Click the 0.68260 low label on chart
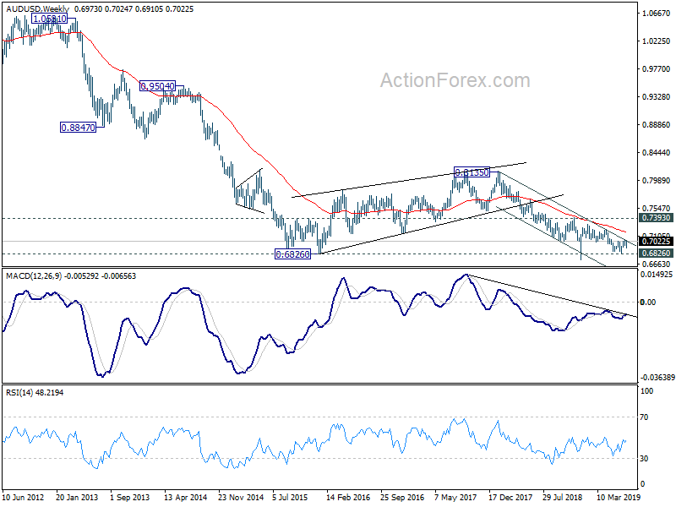 coord(295,253)
